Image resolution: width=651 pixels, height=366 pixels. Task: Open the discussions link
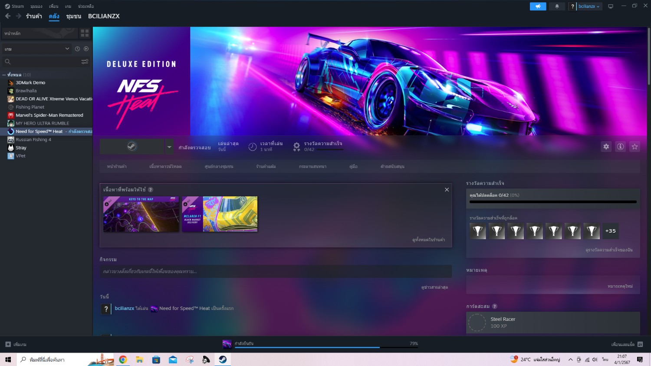coord(312,166)
